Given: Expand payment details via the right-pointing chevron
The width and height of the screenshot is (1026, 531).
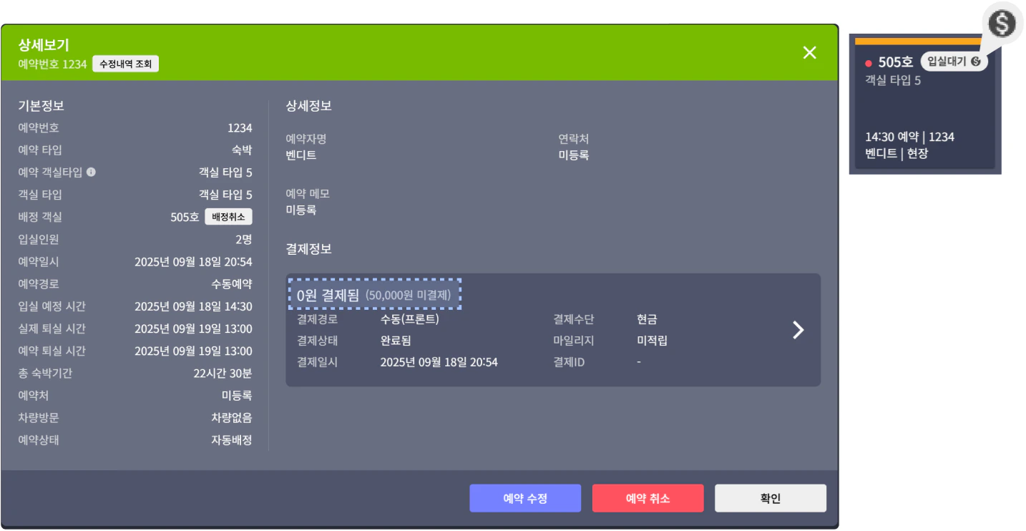Looking at the screenshot, I should click(x=797, y=330).
